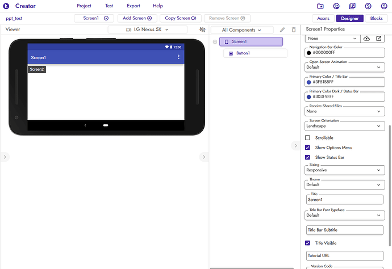Click the delete trash icon for components

point(294,30)
